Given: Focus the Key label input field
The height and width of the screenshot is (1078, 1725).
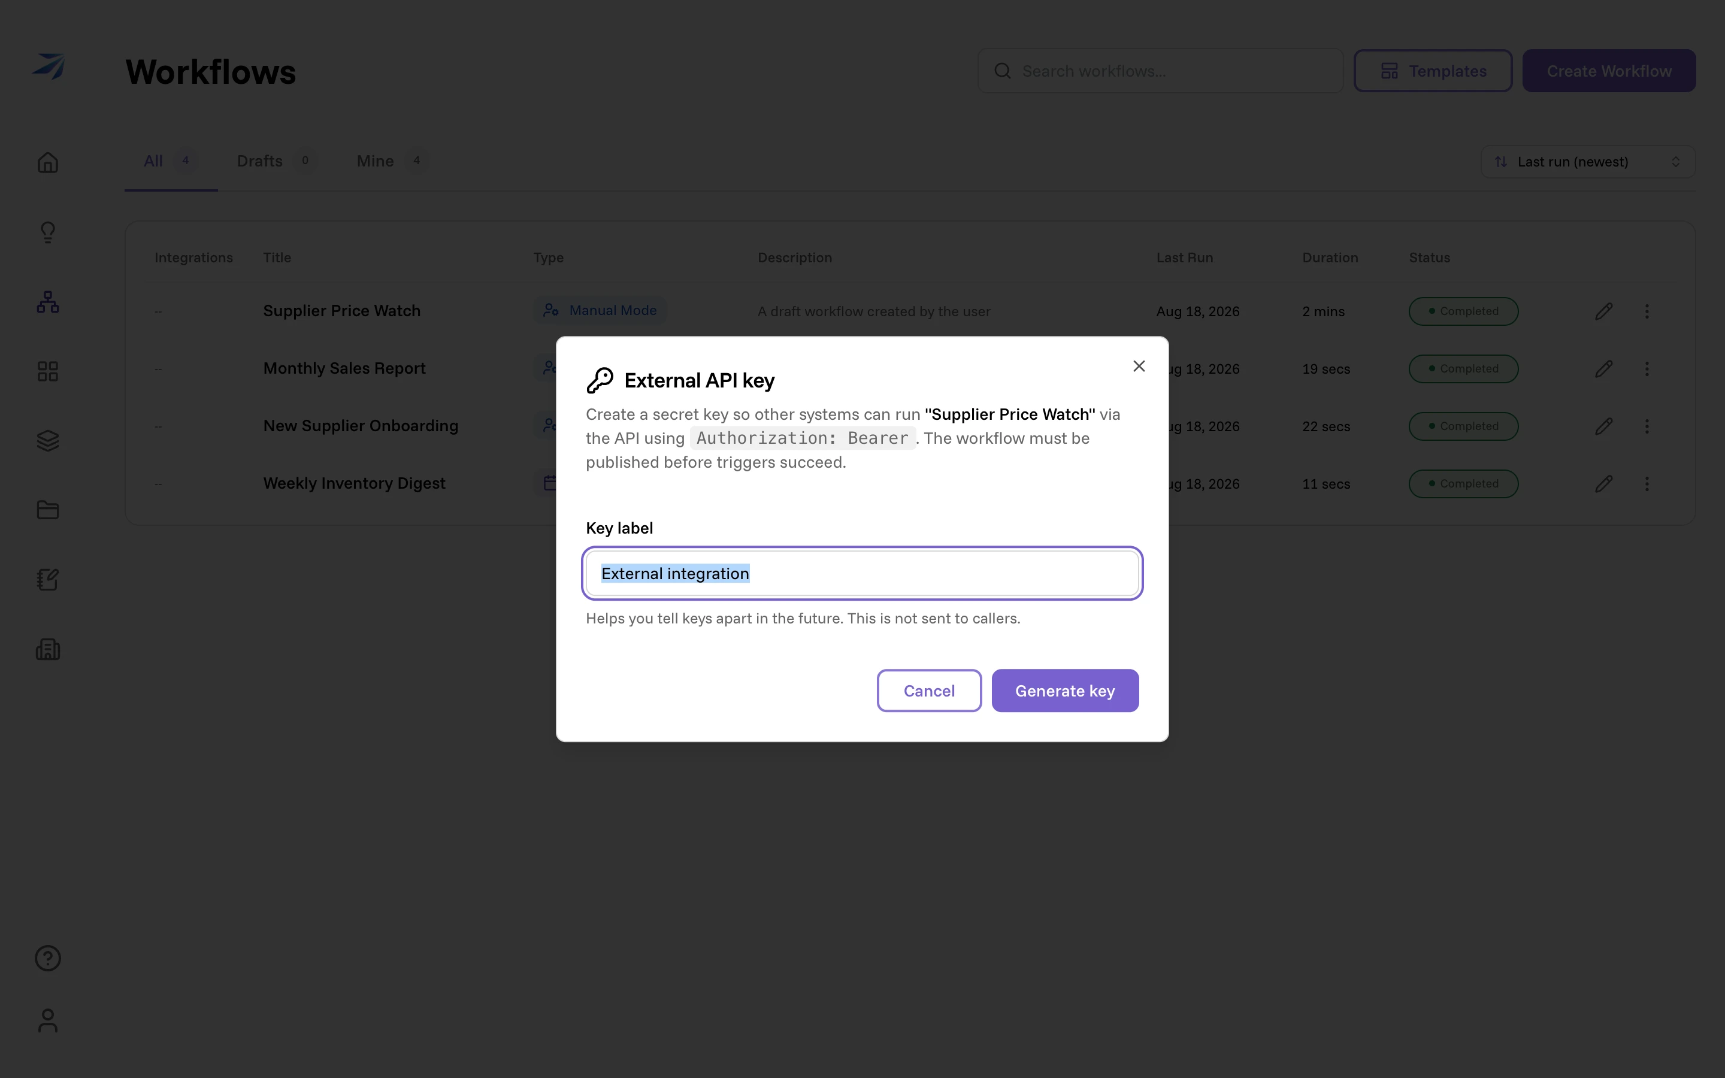Looking at the screenshot, I should click(x=862, y=573).
